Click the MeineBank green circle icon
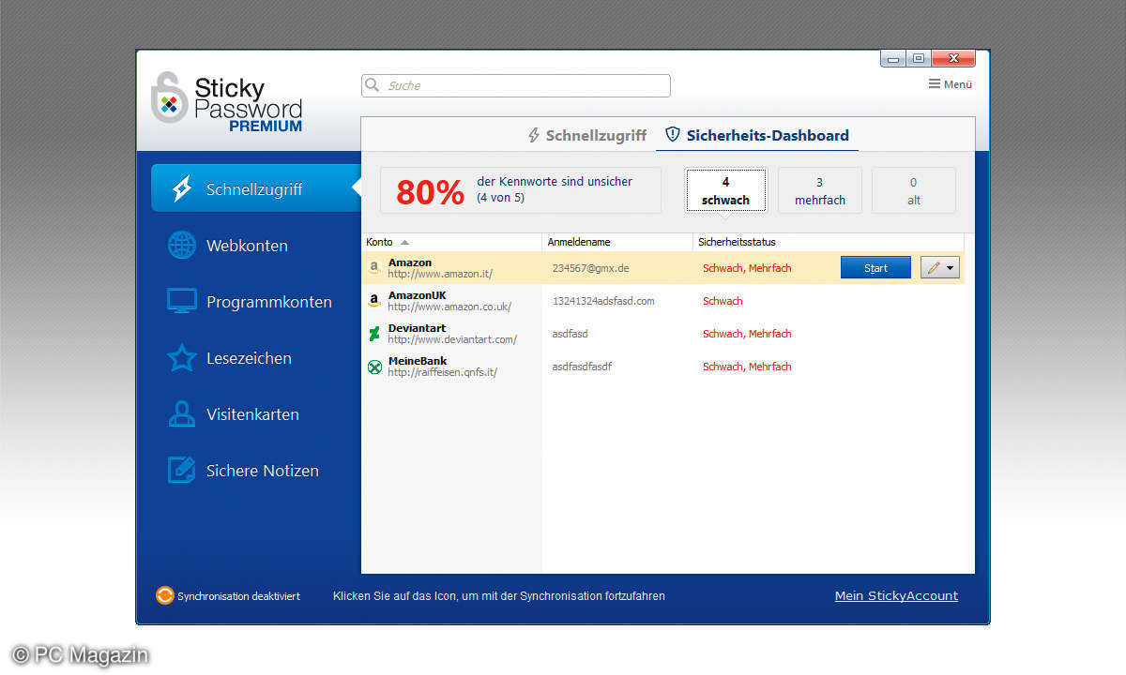 [374, 367]
